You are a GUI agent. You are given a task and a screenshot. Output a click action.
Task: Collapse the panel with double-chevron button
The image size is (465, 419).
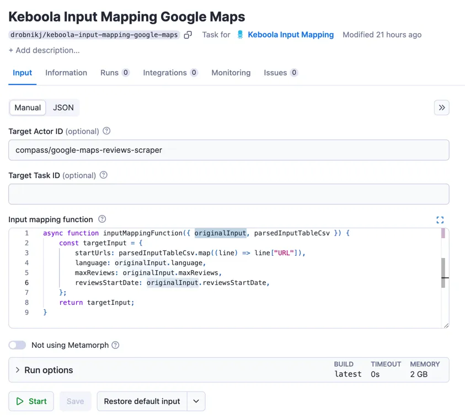(442, 108)
